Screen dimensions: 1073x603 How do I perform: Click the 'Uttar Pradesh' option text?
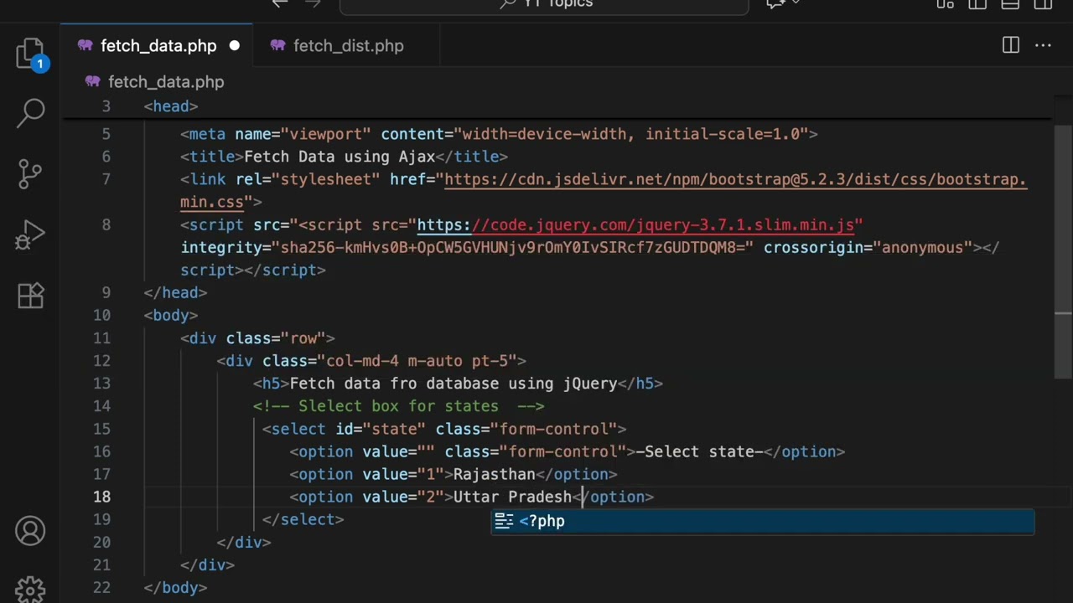point(512,497)
